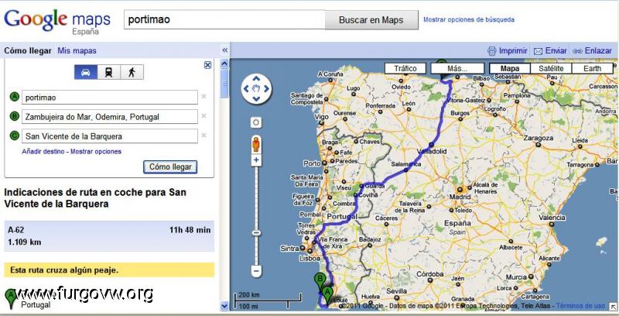Image resolution: width=619 pixels, height=316 pixels.
Task: Open the Mis mapas tab
Action: 77,50
